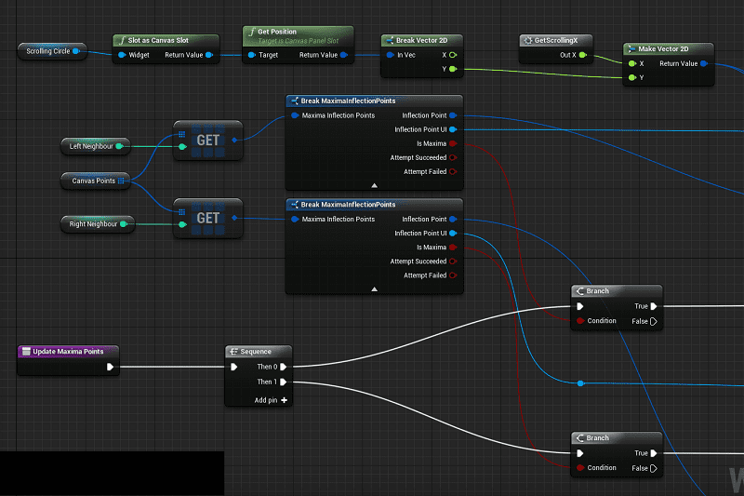
Task: Click Is Maxima pin on upper Break node
Action: click(x=453, y=143)
